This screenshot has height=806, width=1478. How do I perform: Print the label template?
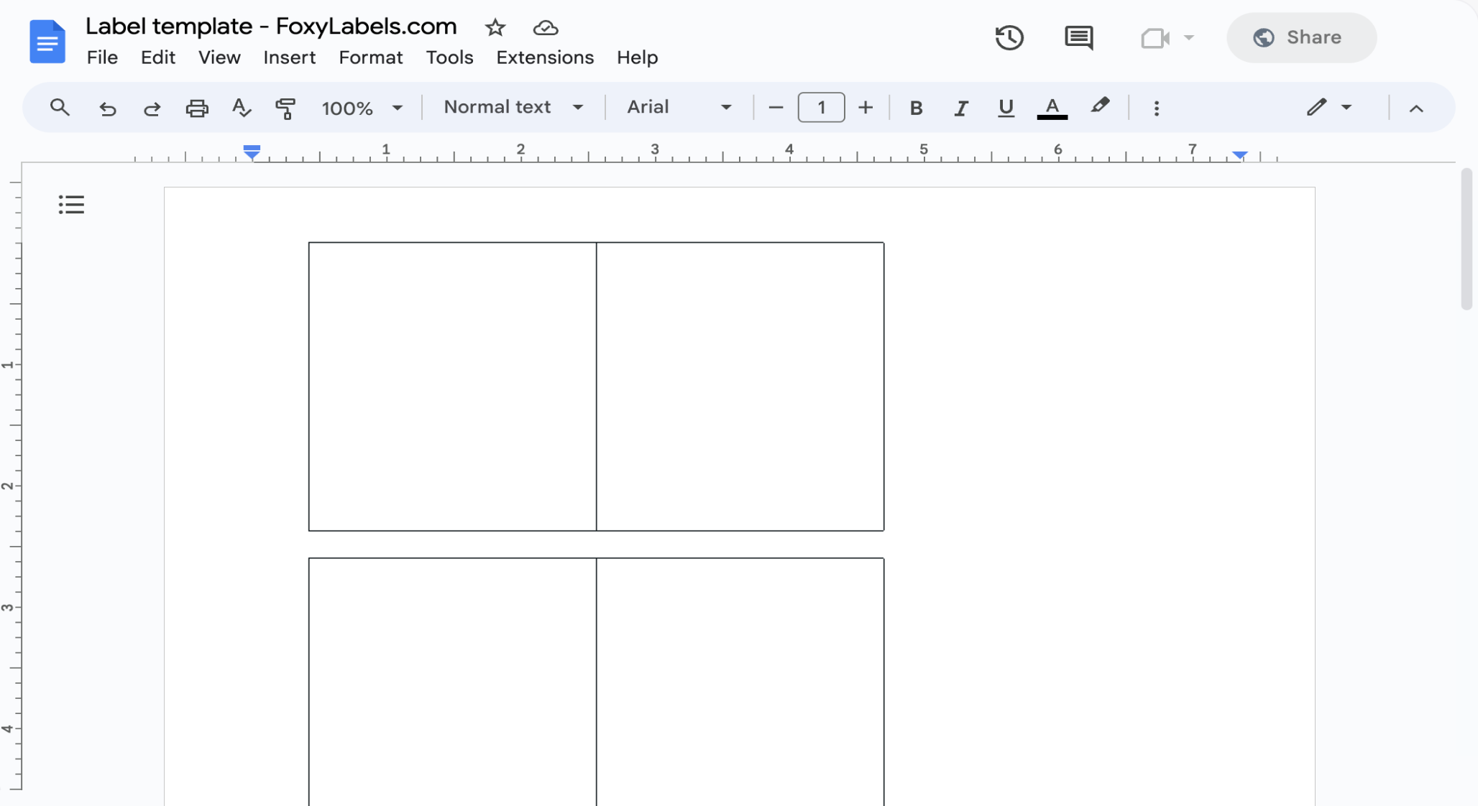point(197,108)
